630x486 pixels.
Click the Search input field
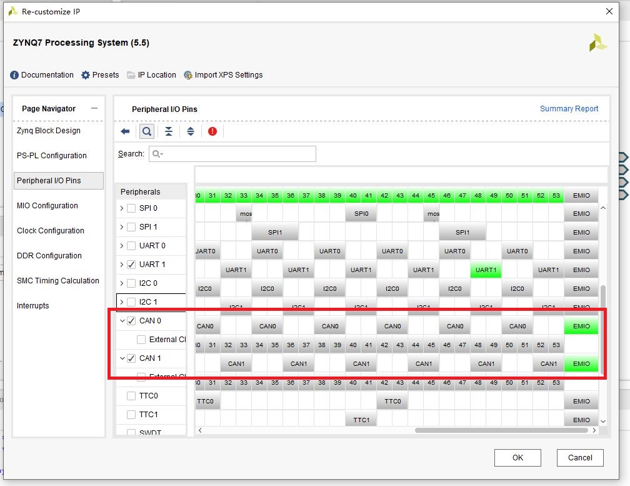point(232,154)
